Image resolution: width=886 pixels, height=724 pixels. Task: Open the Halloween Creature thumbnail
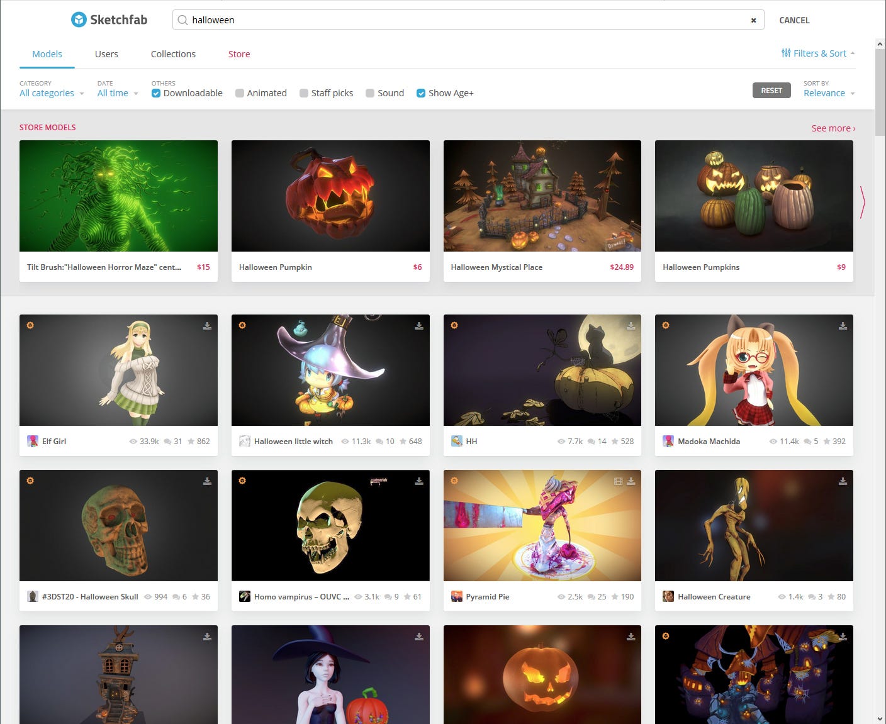tap(754, 525)
